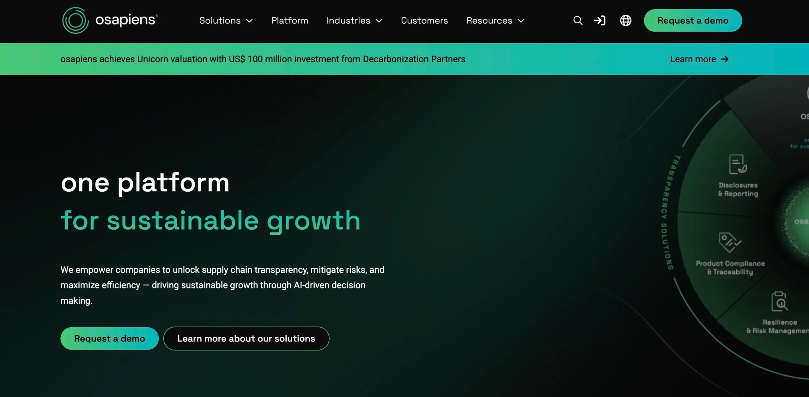Go to the Customers page

424,21
